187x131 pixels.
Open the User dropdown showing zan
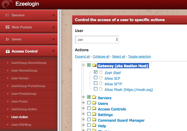97,39
